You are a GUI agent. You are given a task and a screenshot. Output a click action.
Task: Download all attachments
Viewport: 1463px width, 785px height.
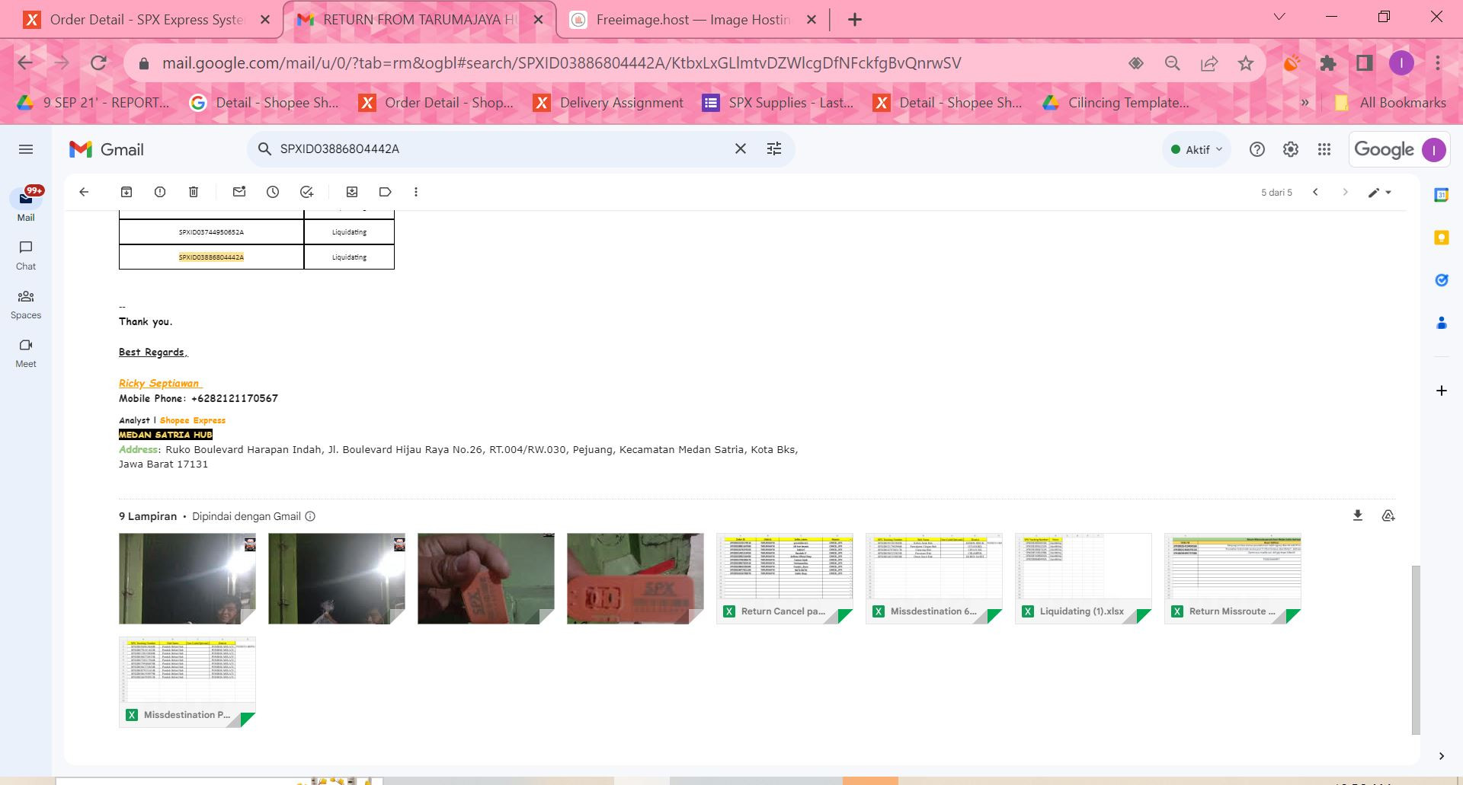(x=1358, y=515)
